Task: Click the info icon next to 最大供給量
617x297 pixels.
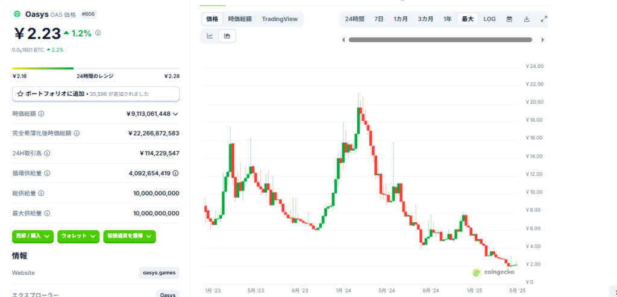Action: pyautogui.click(x=47, y=213)
